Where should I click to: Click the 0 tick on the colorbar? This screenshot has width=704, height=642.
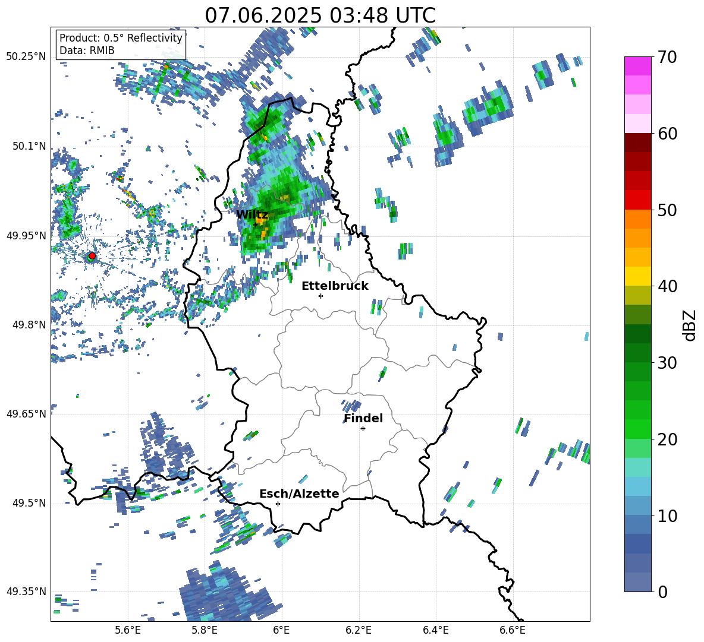662,592
